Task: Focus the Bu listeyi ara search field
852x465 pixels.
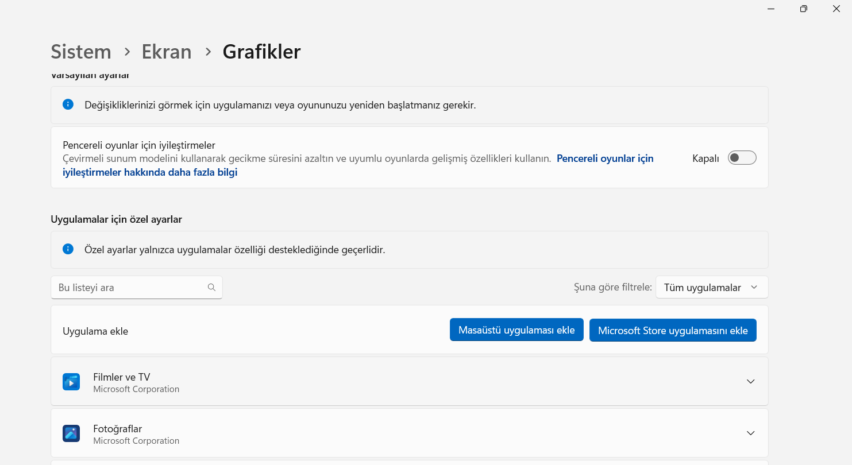Action: (137, 288)
